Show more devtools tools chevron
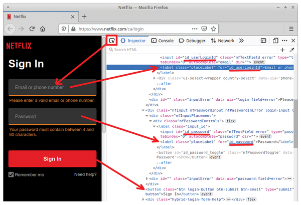This screenshot has width=301, height=205. click(x=241, y=41)
